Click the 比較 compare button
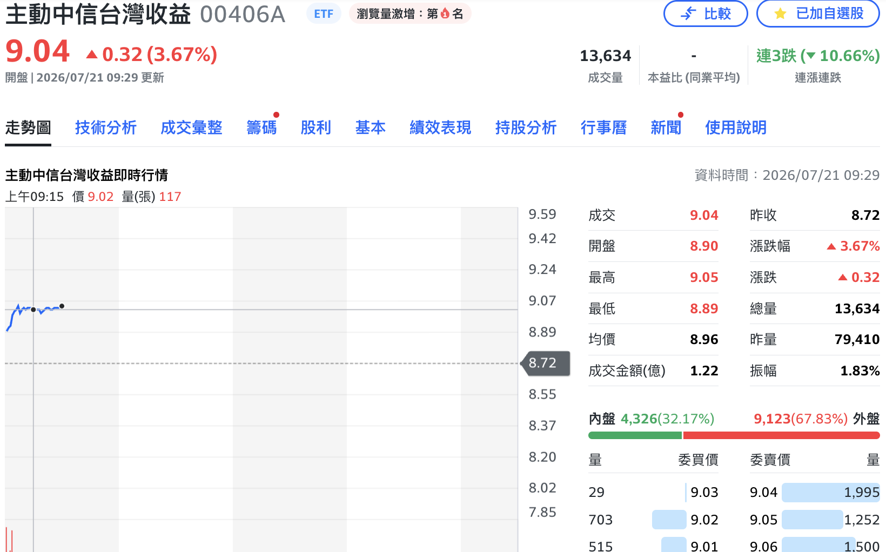 [x=706, y=14]
